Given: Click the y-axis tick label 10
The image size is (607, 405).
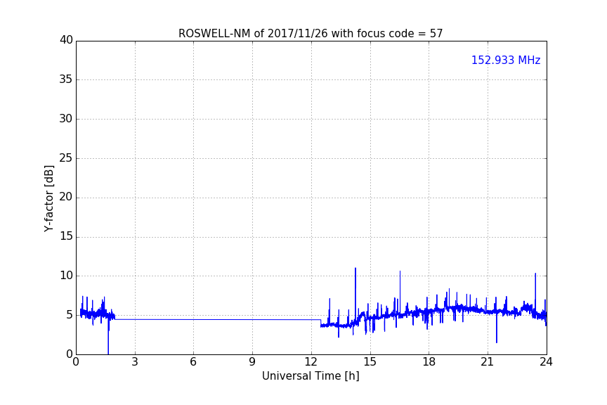Looking at the screenshot, I should 66,276.
